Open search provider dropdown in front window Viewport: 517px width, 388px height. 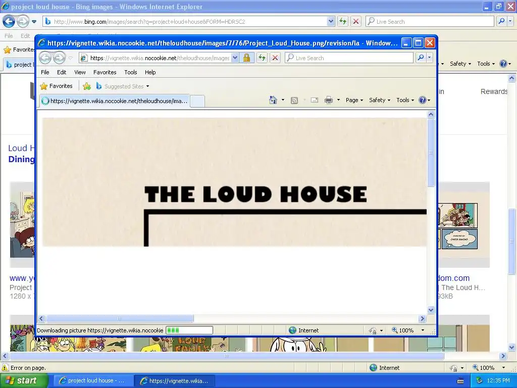click(429, 58)
